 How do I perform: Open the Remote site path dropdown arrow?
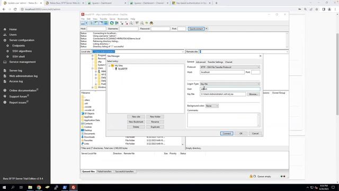(x=287, y=52)
